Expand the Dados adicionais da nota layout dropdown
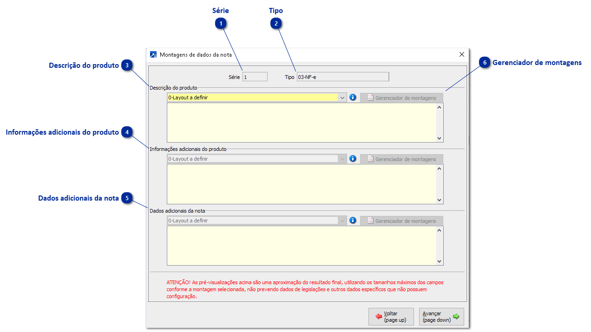This screenshot has height=332, width=591. click(342, 221)
